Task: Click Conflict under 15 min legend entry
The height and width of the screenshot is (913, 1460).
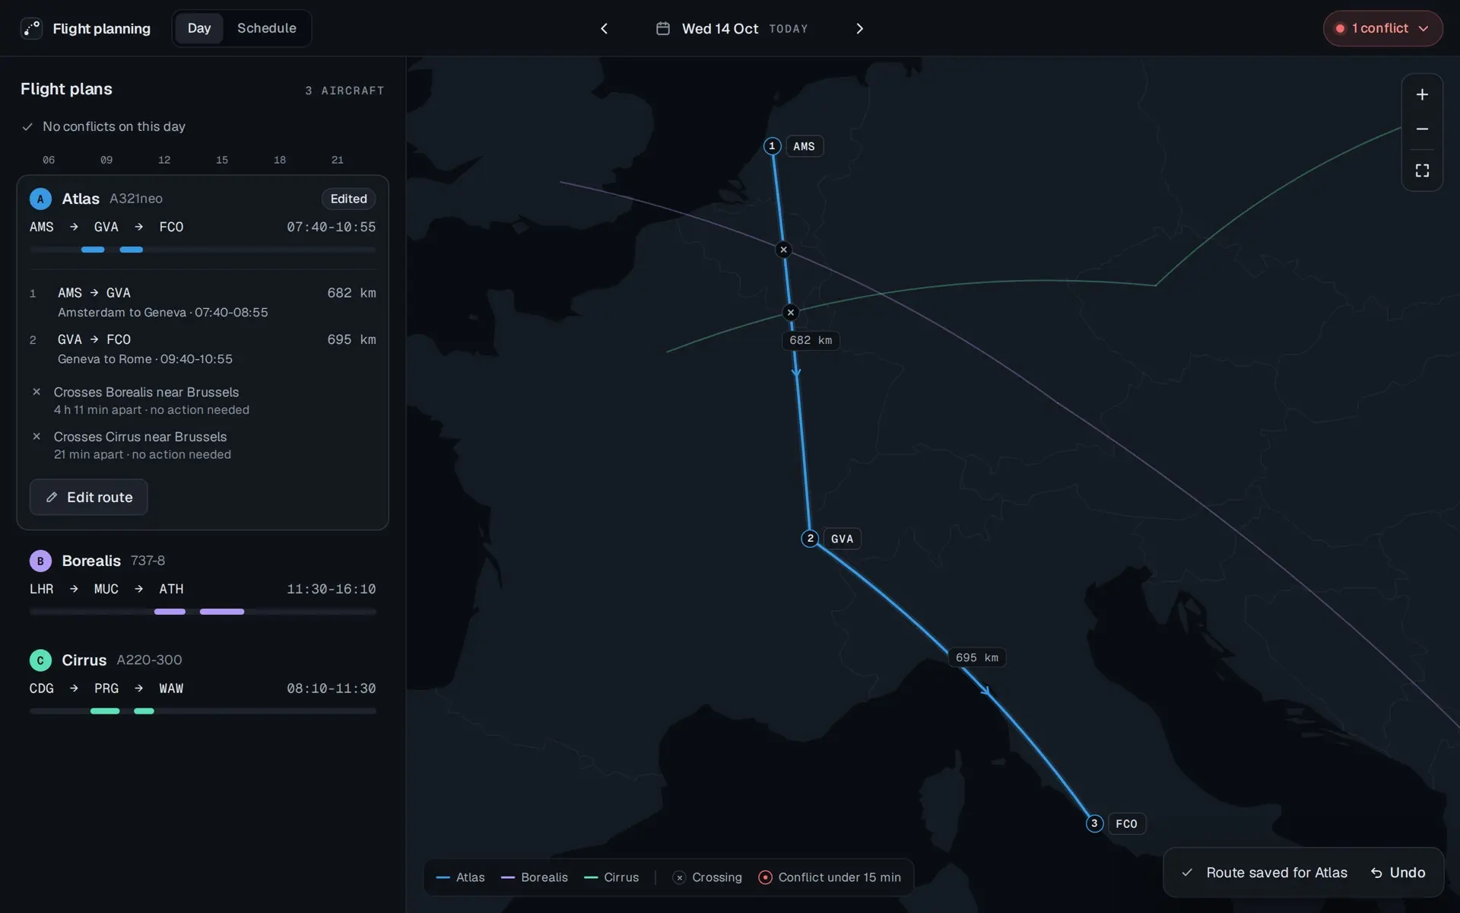Action: [830, 877]
